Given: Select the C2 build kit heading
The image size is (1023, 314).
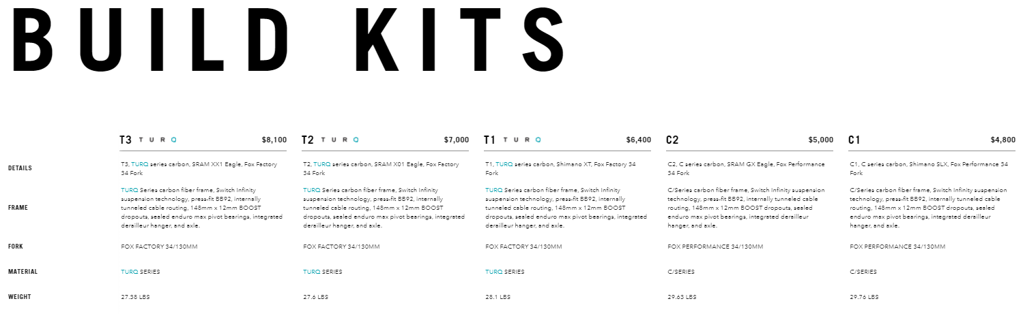Looking at the screenshot, I should point(672,140).
